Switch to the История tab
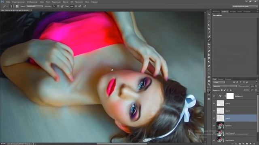The height and width of the screenshot is (145, 259). point(233,12)
